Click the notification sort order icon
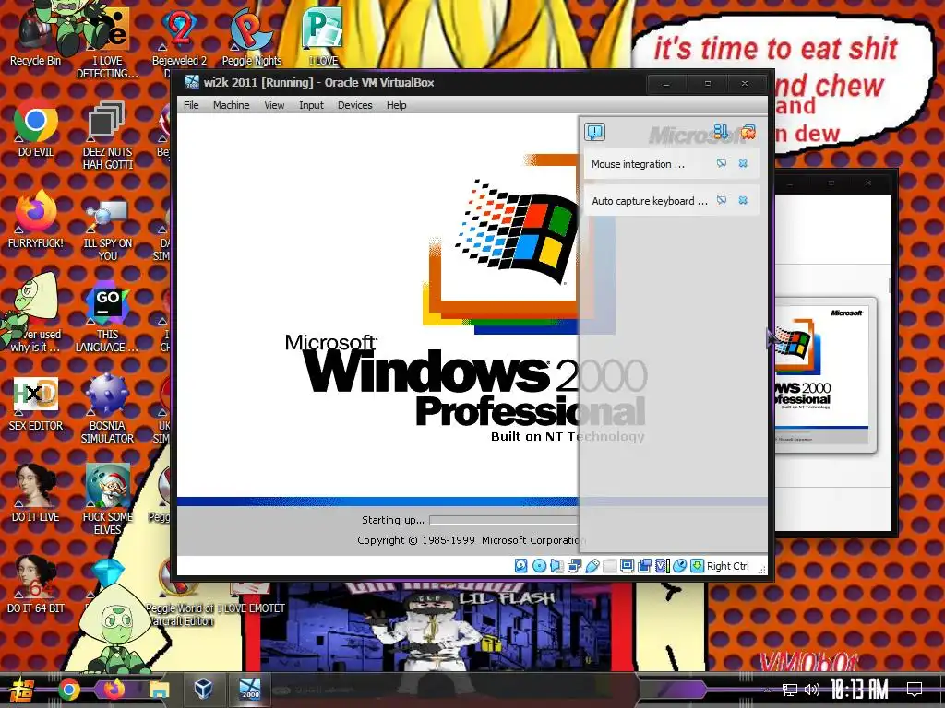This screenshot has height=708, width=945. tap(720, 131)
